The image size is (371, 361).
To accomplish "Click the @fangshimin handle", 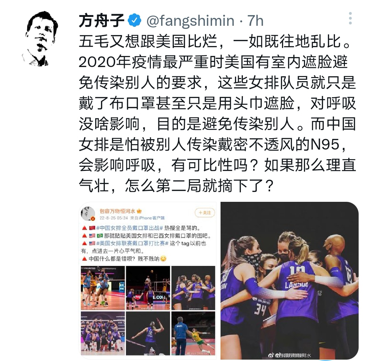I will coord(190,21).
